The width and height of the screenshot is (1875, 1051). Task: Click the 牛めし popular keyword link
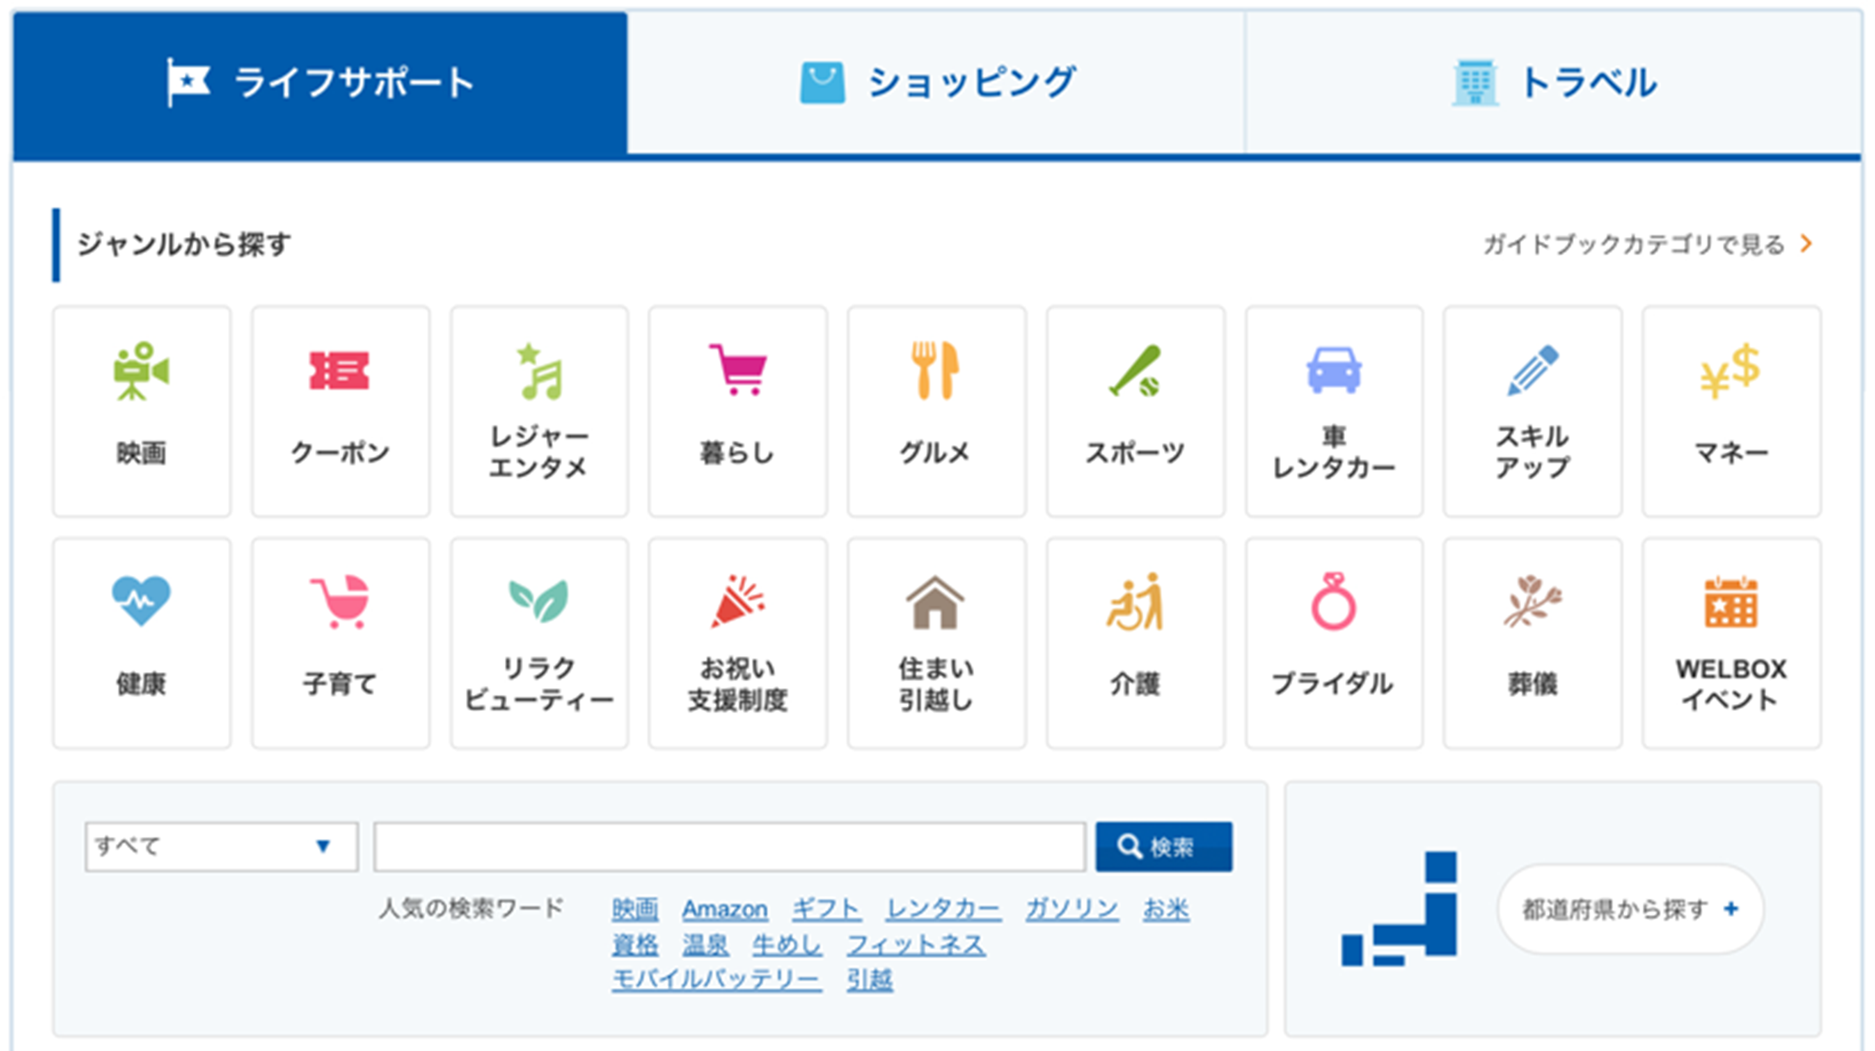(788, 945)
